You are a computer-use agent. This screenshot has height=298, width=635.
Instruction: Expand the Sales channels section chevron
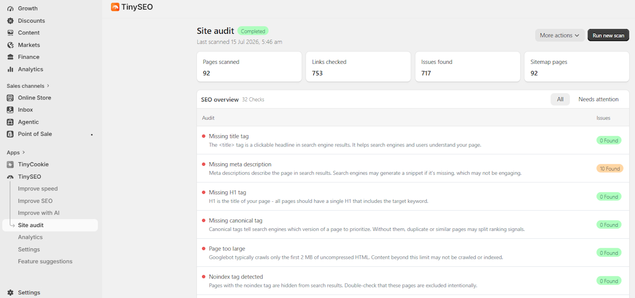tap(48, 86)
